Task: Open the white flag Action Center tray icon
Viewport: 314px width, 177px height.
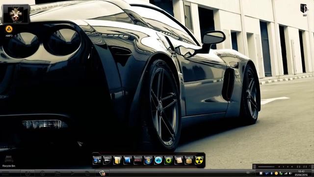Action: tap(261, 173)
